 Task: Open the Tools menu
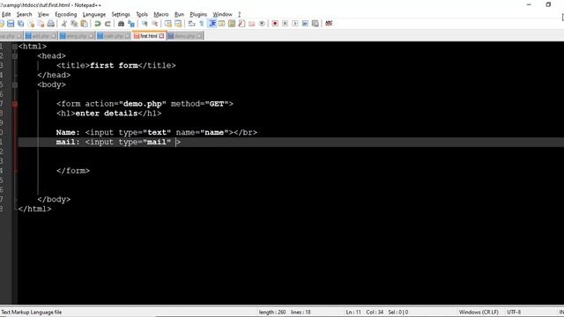[x=142, y=14]
